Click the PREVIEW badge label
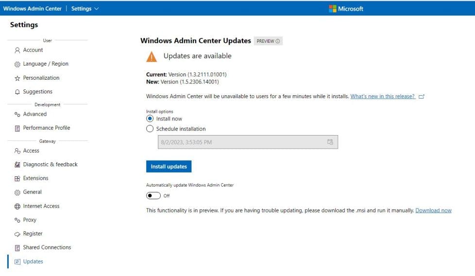 click(x=268, y=41)
